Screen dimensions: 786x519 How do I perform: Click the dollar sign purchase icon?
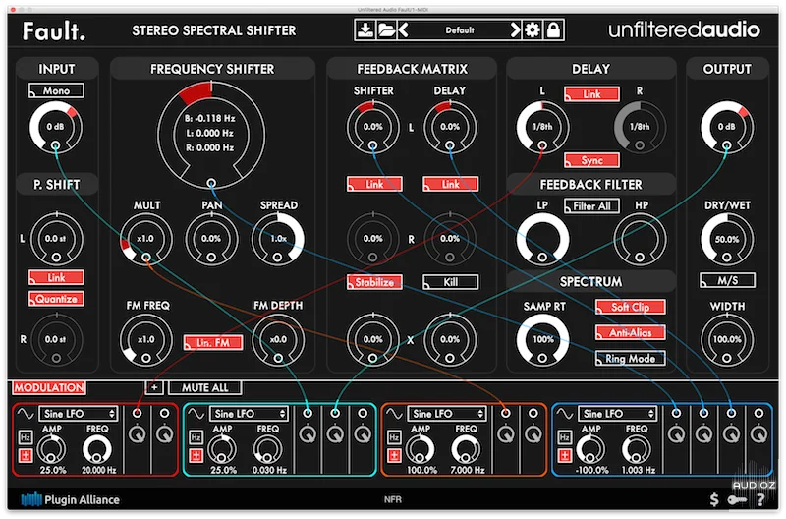point(714,499)
